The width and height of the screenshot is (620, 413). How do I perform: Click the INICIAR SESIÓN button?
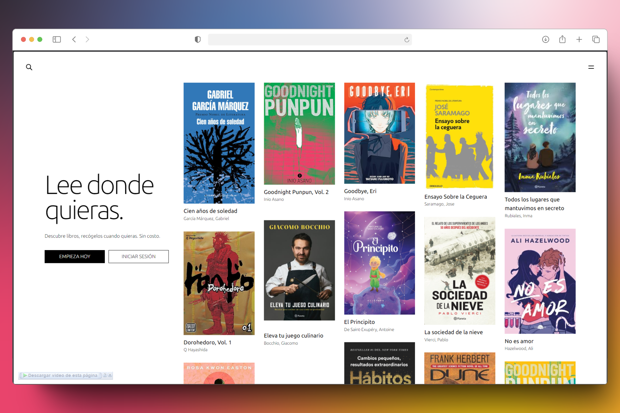point(139,257)
